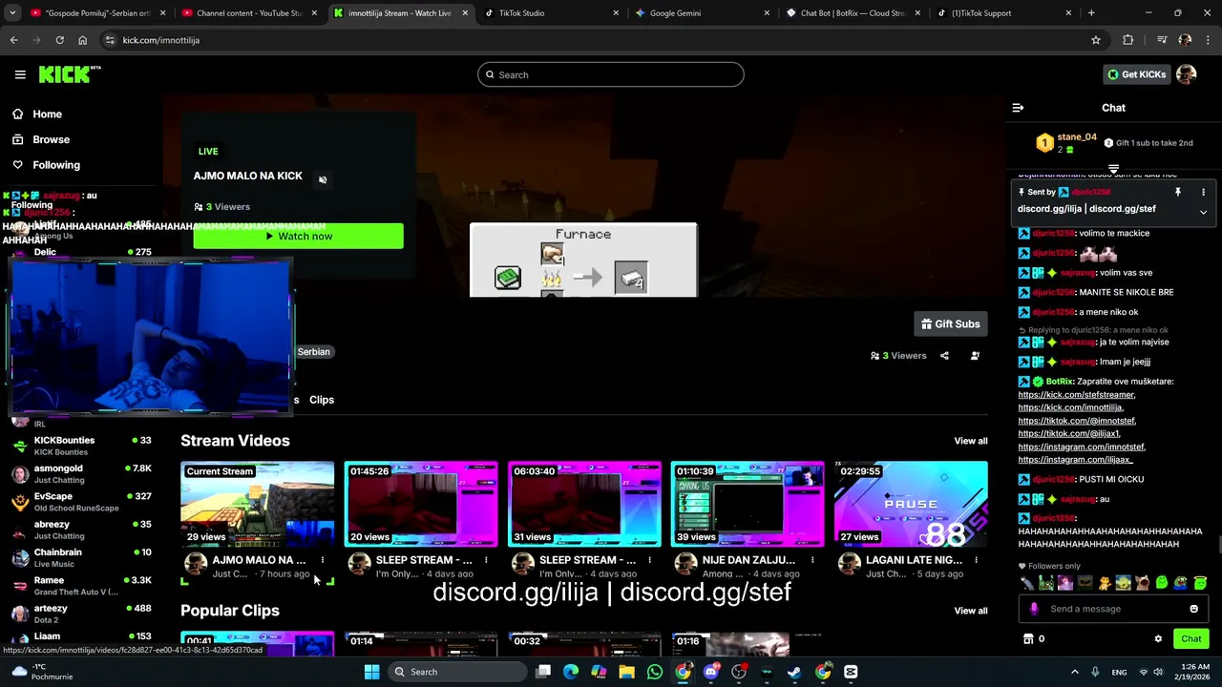The height and width of the screenshot is (687, 1222).
Task: View all Stream Videos
Action: point(970,441)
